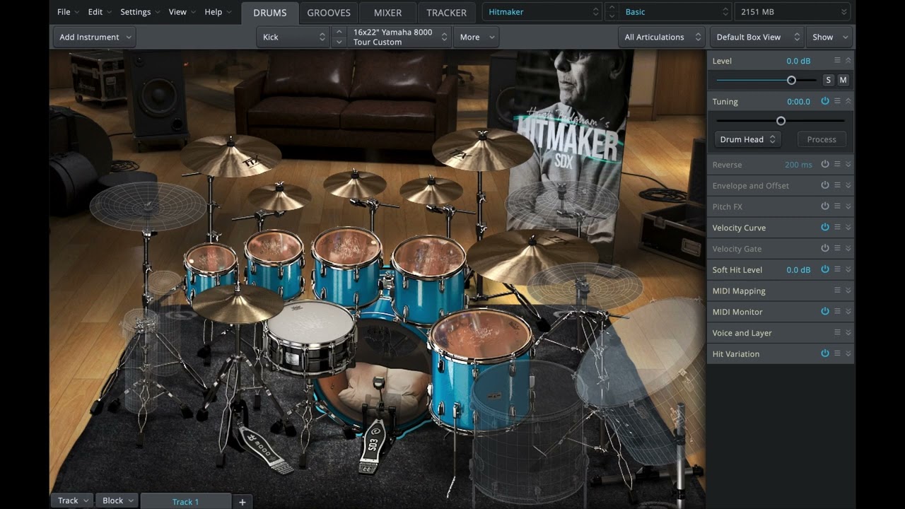The width and height of the screenshot is (905, 509).
Task: Click the wireframe empty cymbal slot on far left
Action: pyautogui.click(x=148, y=206)
